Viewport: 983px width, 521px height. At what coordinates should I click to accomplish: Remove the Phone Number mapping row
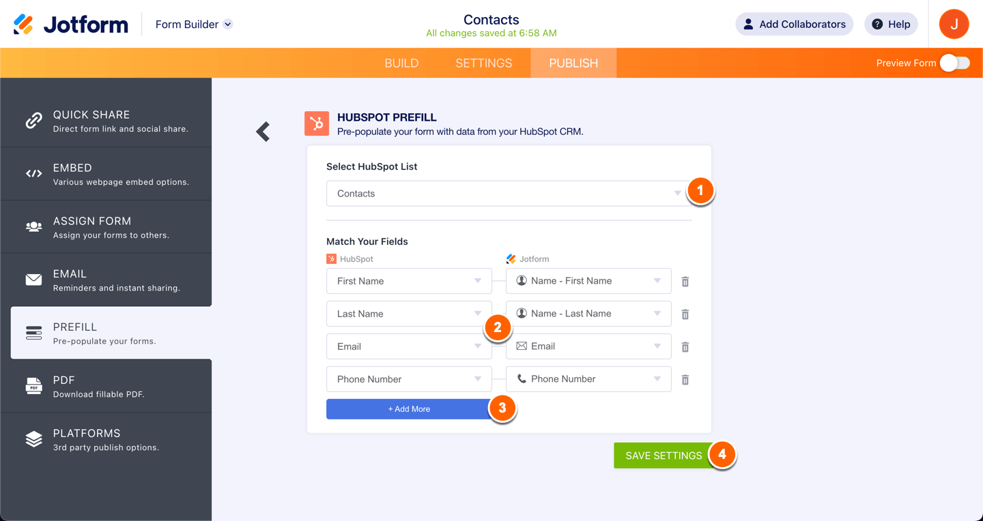coord(685,380)
